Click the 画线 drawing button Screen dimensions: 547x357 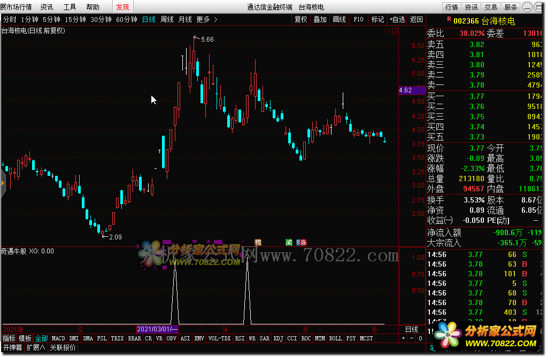click(339, 20)
